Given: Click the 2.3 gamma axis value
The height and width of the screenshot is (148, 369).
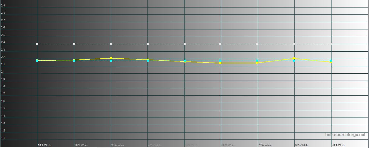Looking at the screenshot, I should (x=3, y=49).
